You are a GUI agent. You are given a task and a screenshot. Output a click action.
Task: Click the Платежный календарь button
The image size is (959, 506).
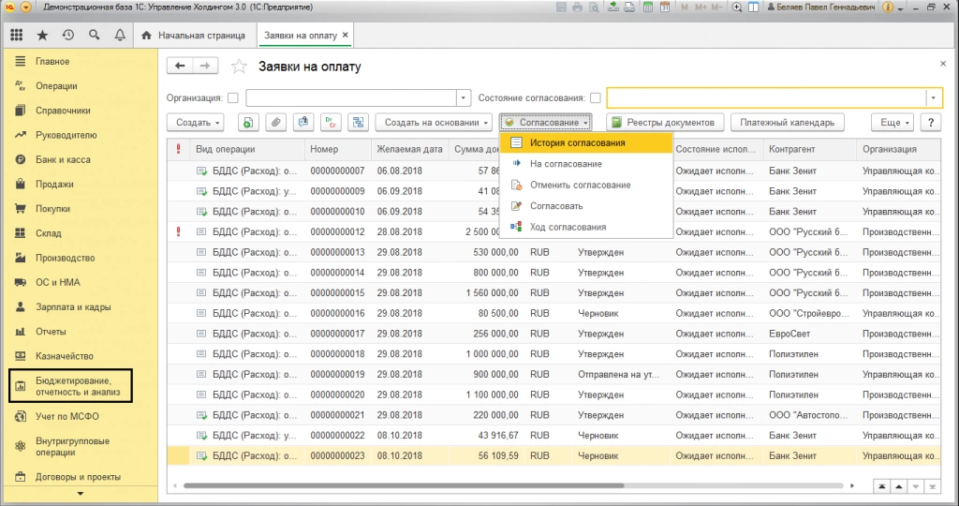(789, 123)
